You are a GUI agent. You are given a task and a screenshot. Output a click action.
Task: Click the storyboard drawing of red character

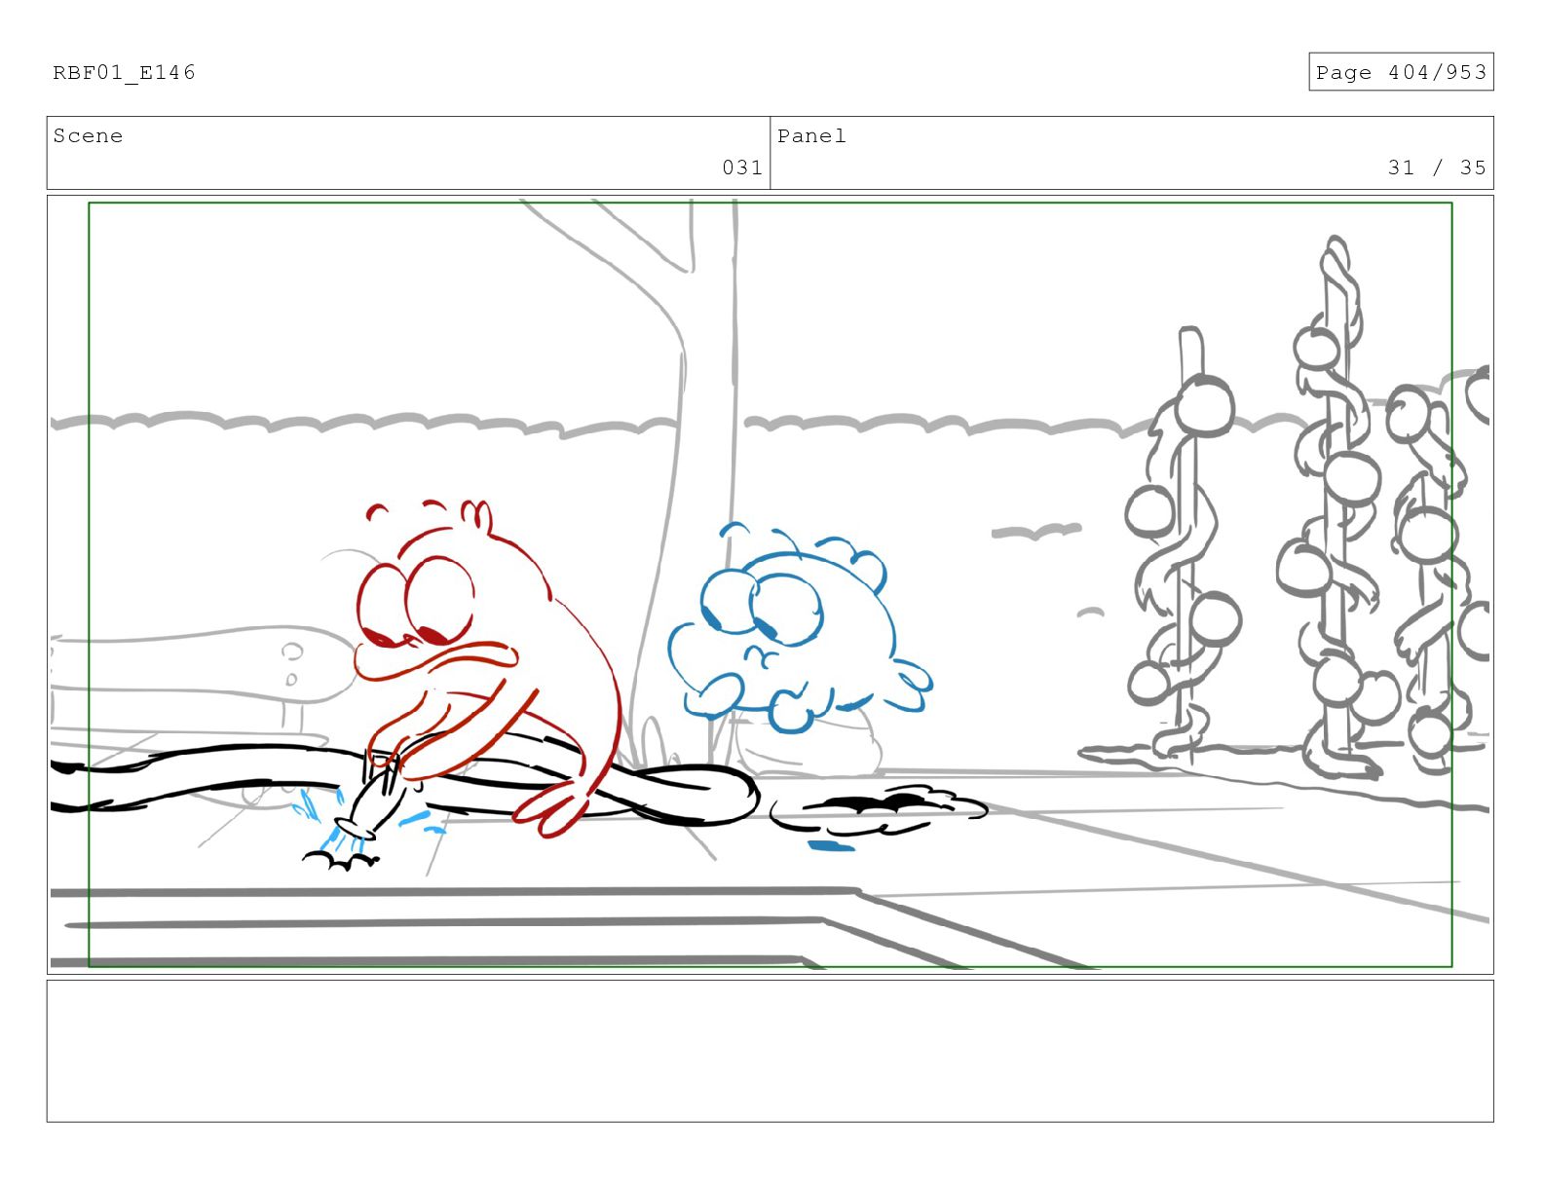(487, 668)
